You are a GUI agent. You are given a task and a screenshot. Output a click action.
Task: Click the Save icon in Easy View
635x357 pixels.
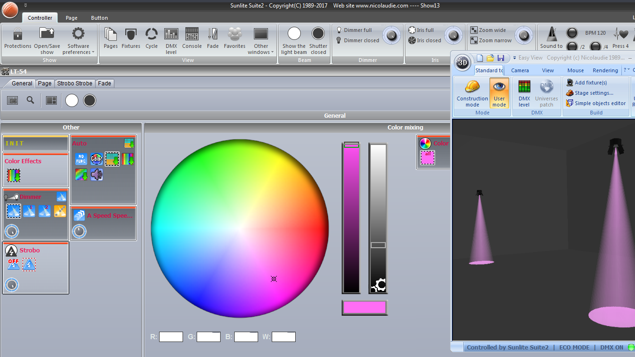click(501, 58)
